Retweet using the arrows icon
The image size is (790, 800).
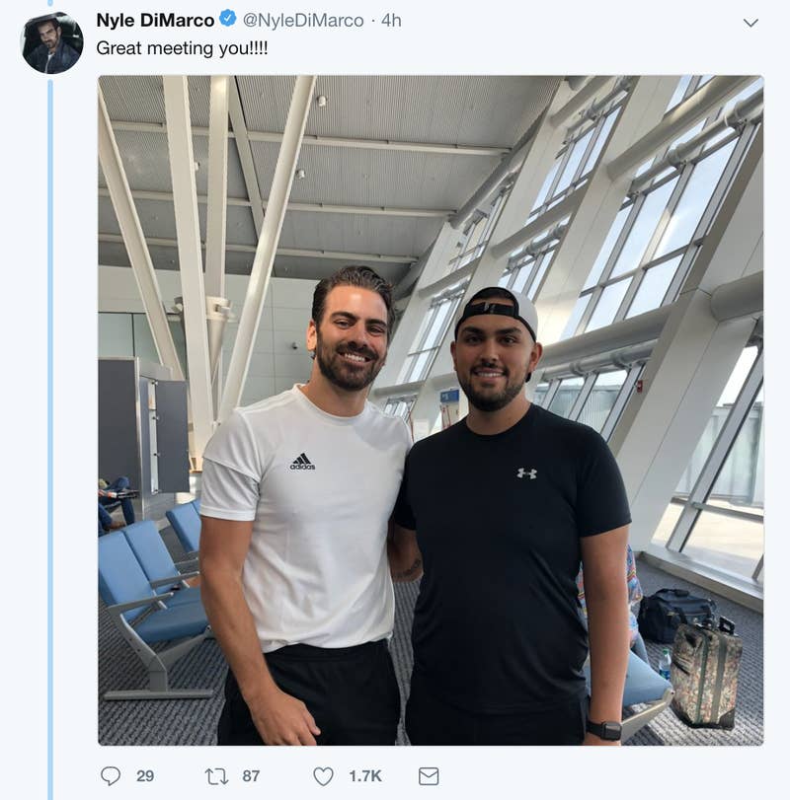pyautogui.click(x=216, y=776)
